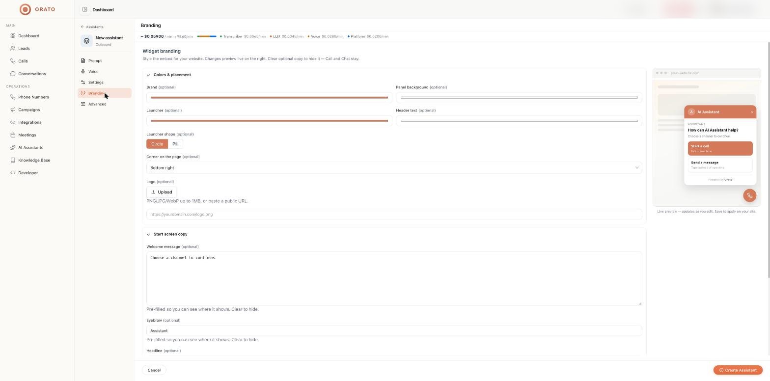Switch to the Voice tab
770x381 pixels.
105,72
